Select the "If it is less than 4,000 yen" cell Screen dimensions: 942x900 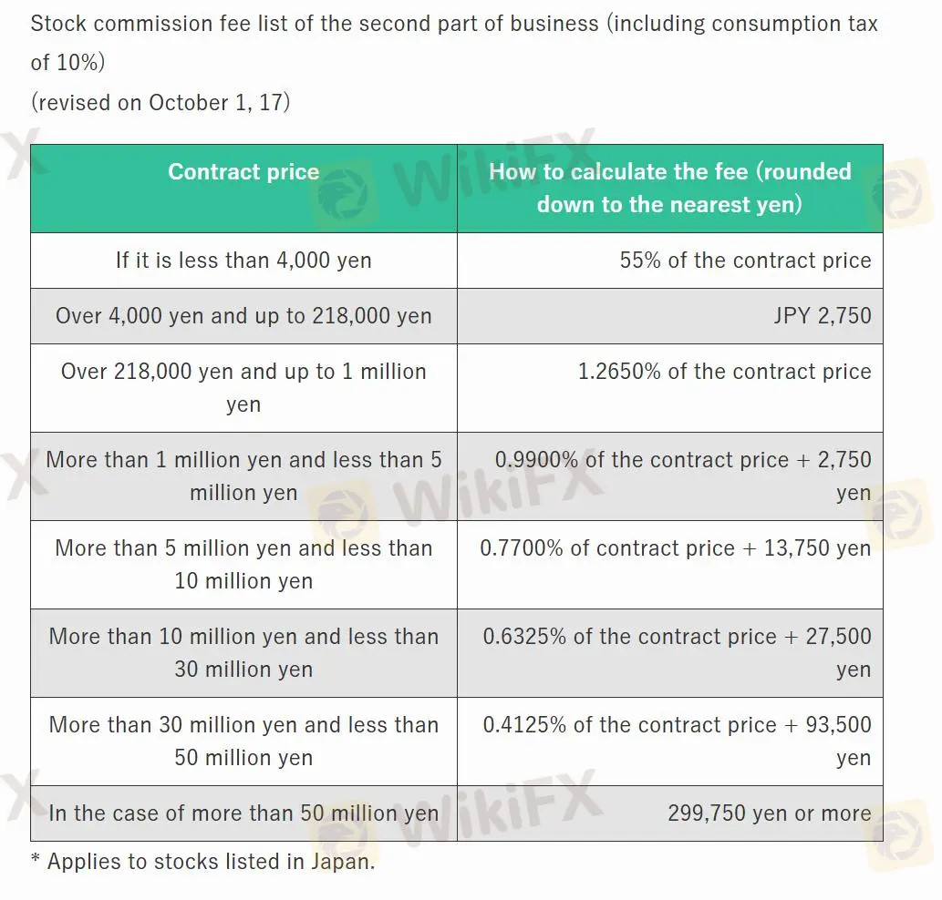(x=243, y=261)
